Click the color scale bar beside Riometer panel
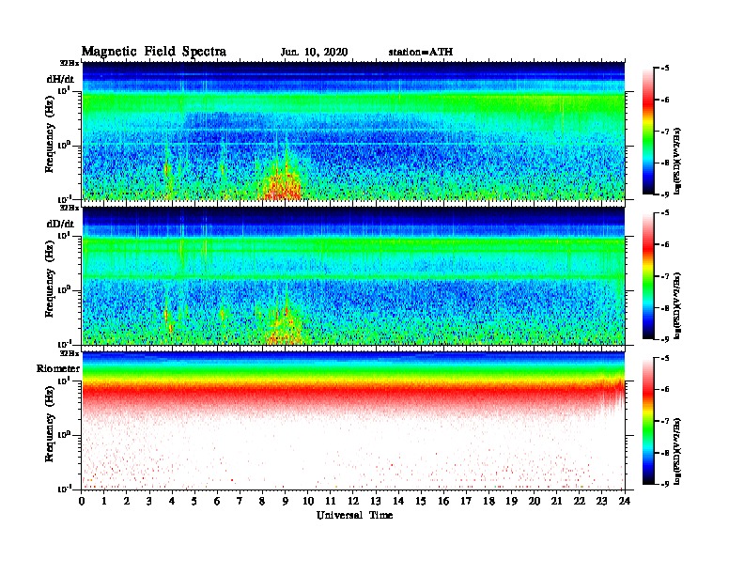Screen dimensions: 744x575 click(x=648, y=421)
